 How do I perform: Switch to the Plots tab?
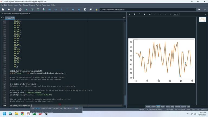pos(158,106)
